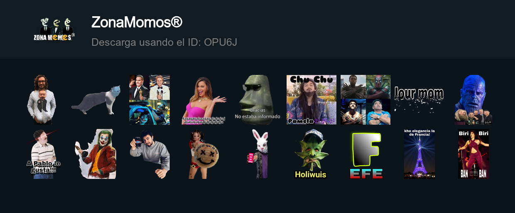Viewport: 515px width, 213px height.
Task: Select the gray cat sticker
Action: tap(96, 100)
